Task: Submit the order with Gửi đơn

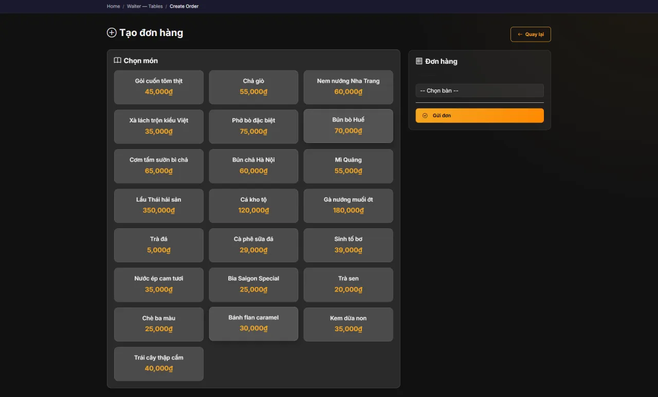Action: point(480,116)
